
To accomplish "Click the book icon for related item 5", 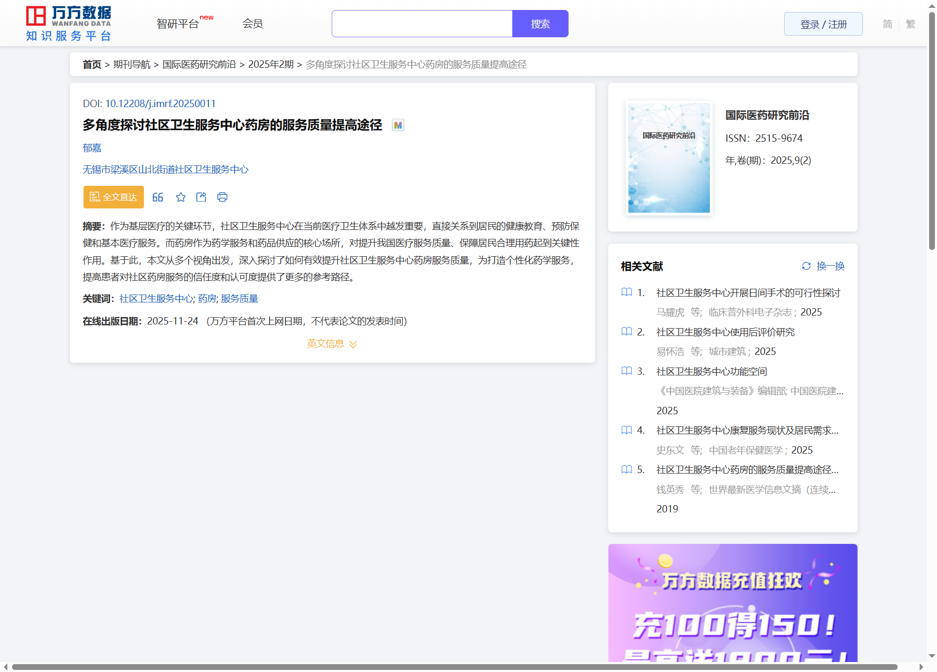I will (627, 469).
